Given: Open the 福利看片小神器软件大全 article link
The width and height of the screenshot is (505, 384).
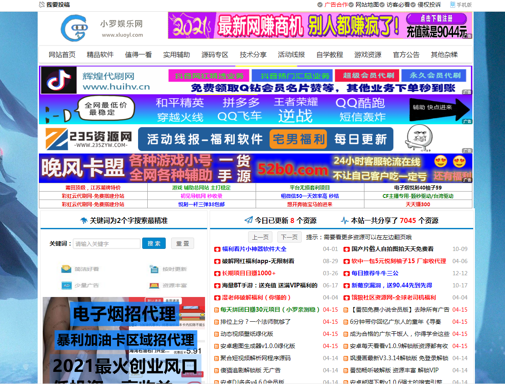Looking at the screenshot, I should [254, 249].
